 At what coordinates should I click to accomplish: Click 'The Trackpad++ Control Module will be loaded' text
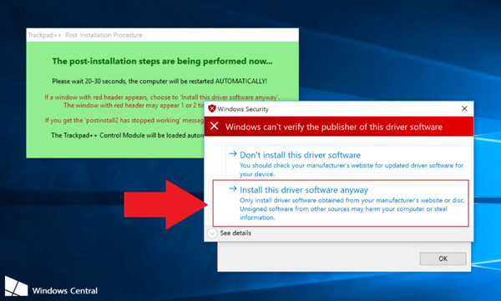pos(128,135)
